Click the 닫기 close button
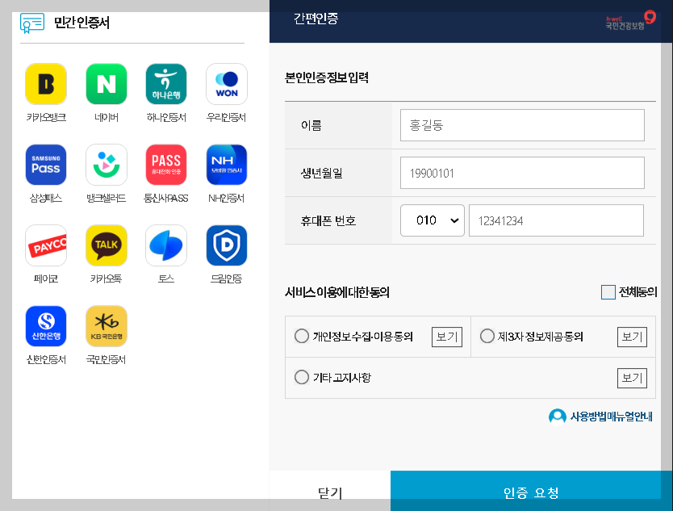This screenshot has width=673, height=511. tap(329, 491)
